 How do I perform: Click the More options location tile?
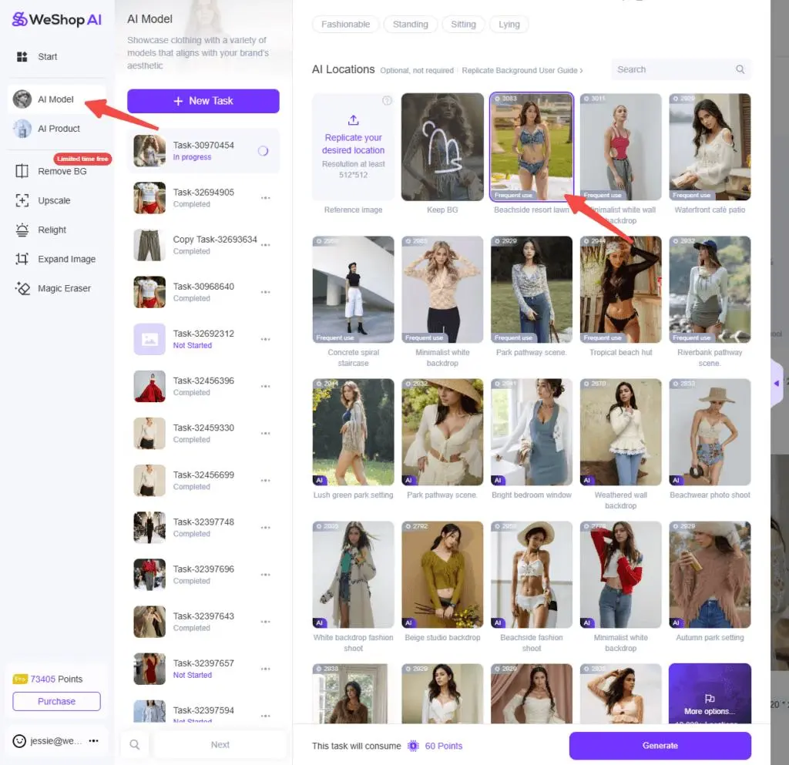[x=710, y=693]
